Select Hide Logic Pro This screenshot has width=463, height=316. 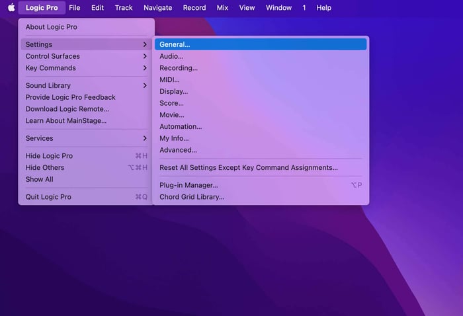pos(86,156)
